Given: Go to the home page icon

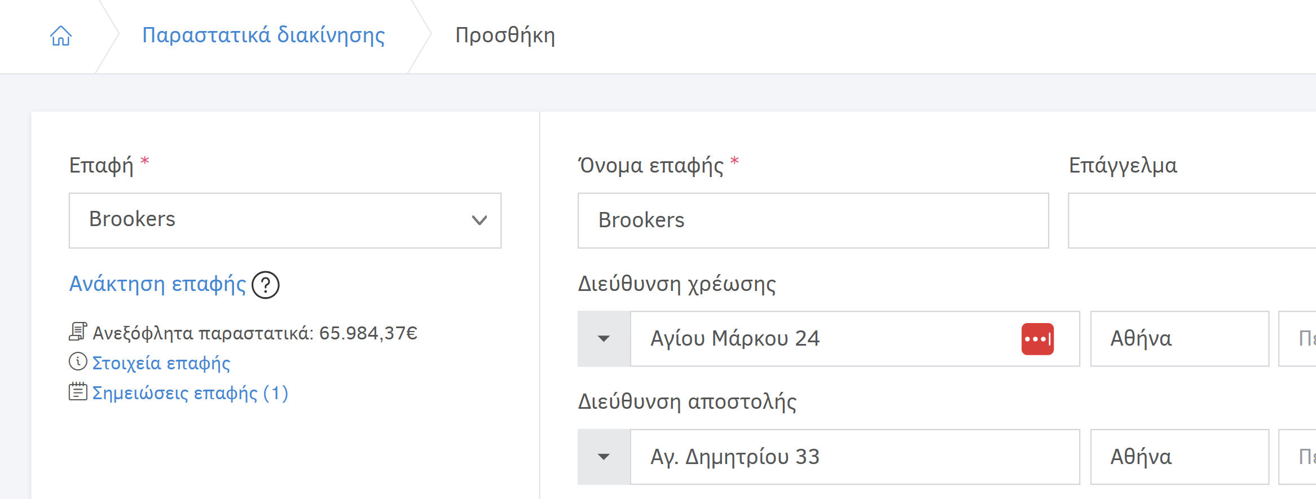Looking at the screenshot, I should [61, 36].
